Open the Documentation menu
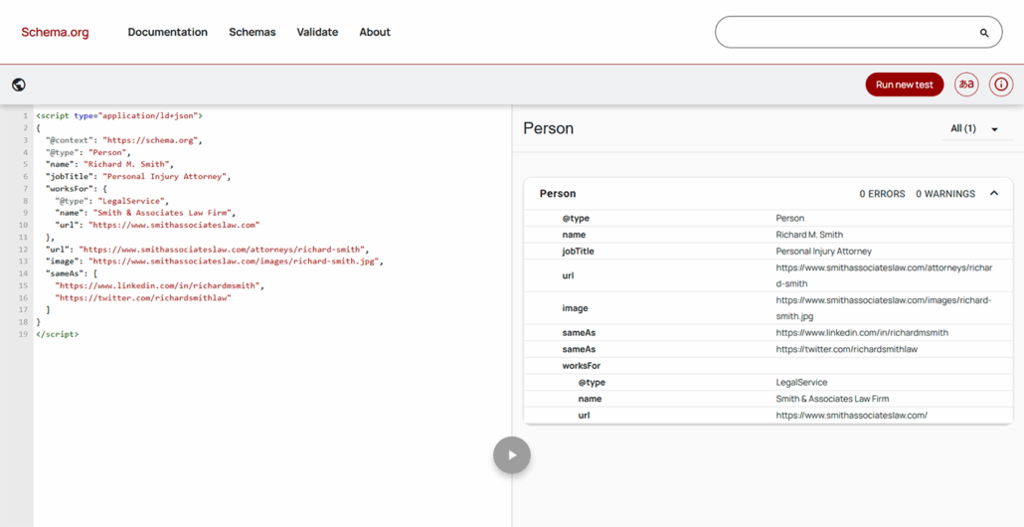Image resolution: width=1024 pixels, height=527 pixels. (167, 32)
